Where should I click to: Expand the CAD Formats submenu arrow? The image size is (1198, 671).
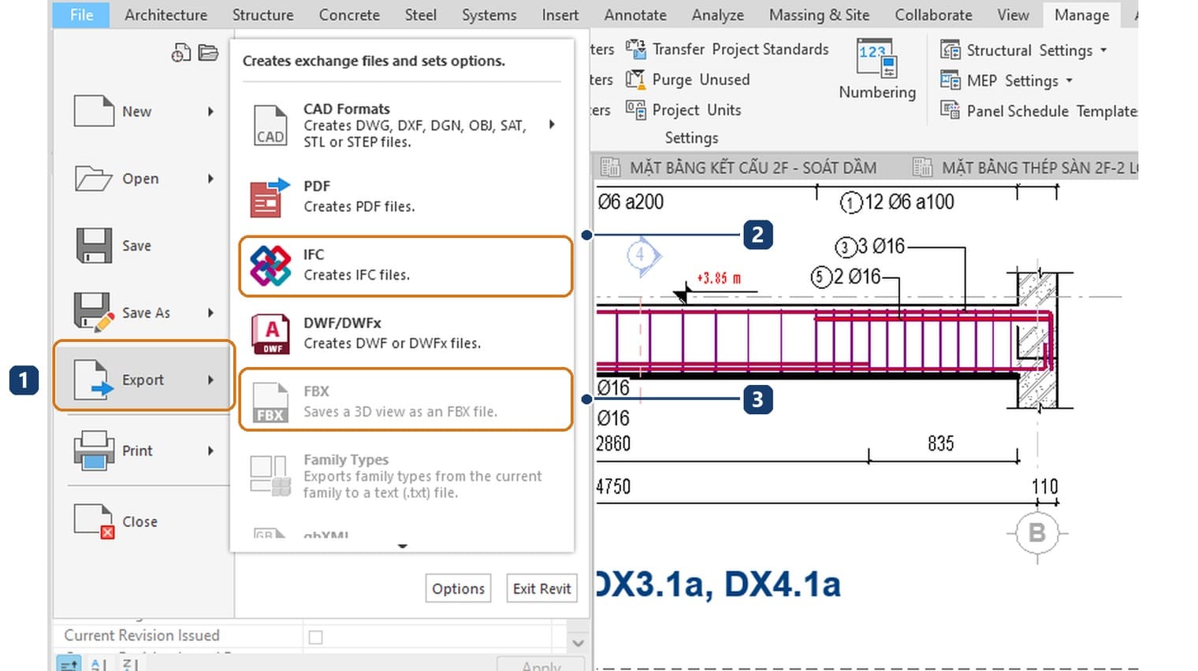click(x=552, y=124)
